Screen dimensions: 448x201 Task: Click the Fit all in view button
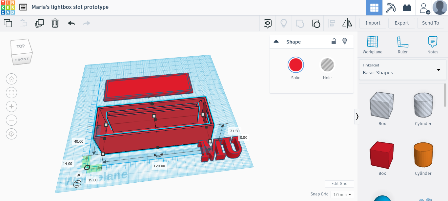pos(11,93)
